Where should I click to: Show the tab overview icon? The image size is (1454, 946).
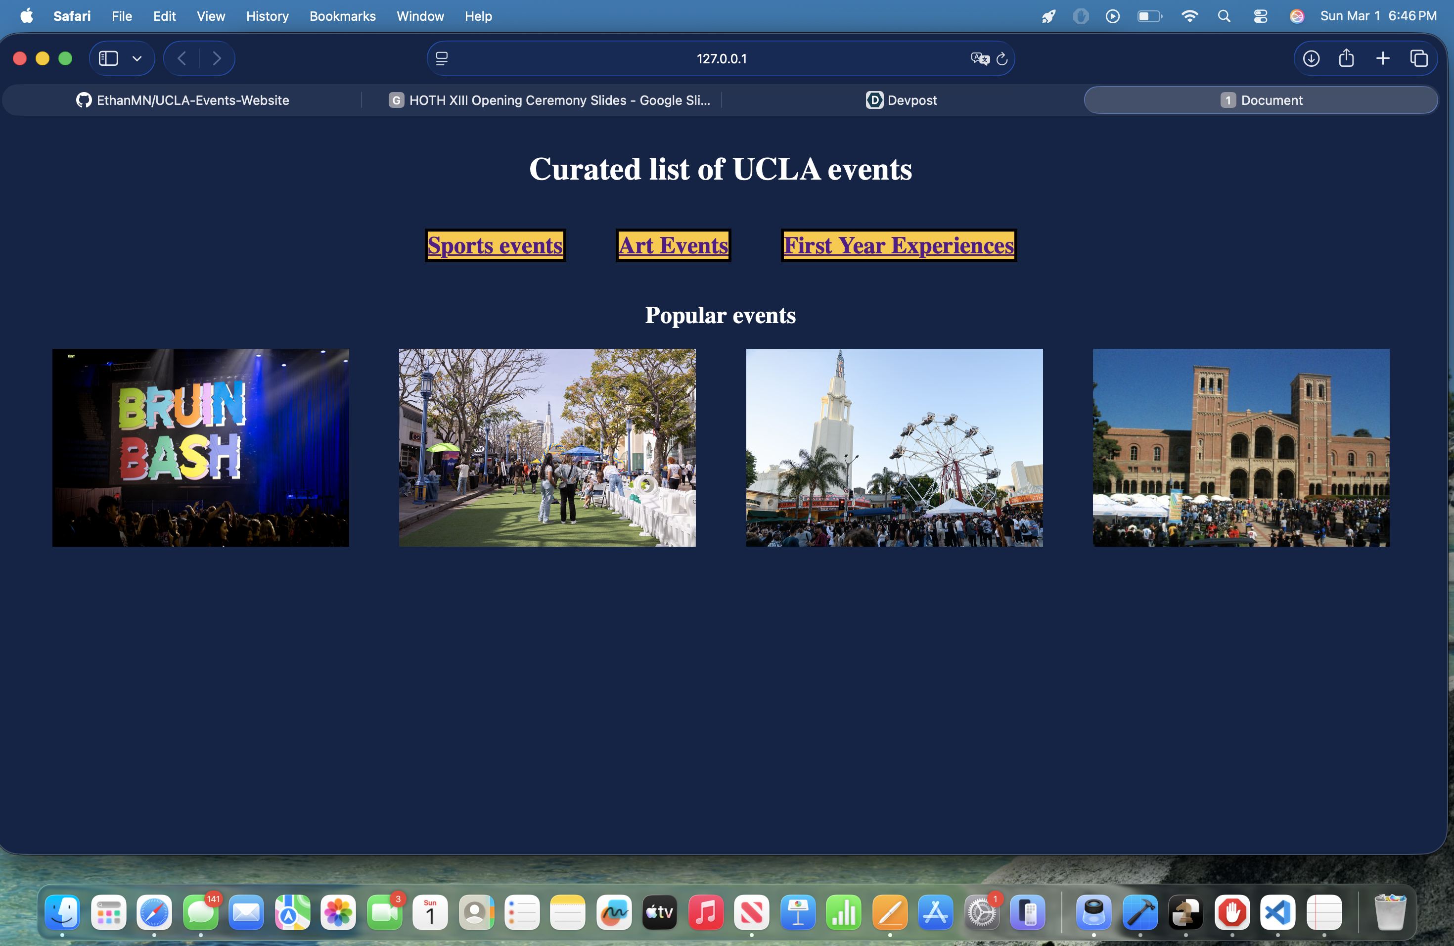(x=1418, y=59)
